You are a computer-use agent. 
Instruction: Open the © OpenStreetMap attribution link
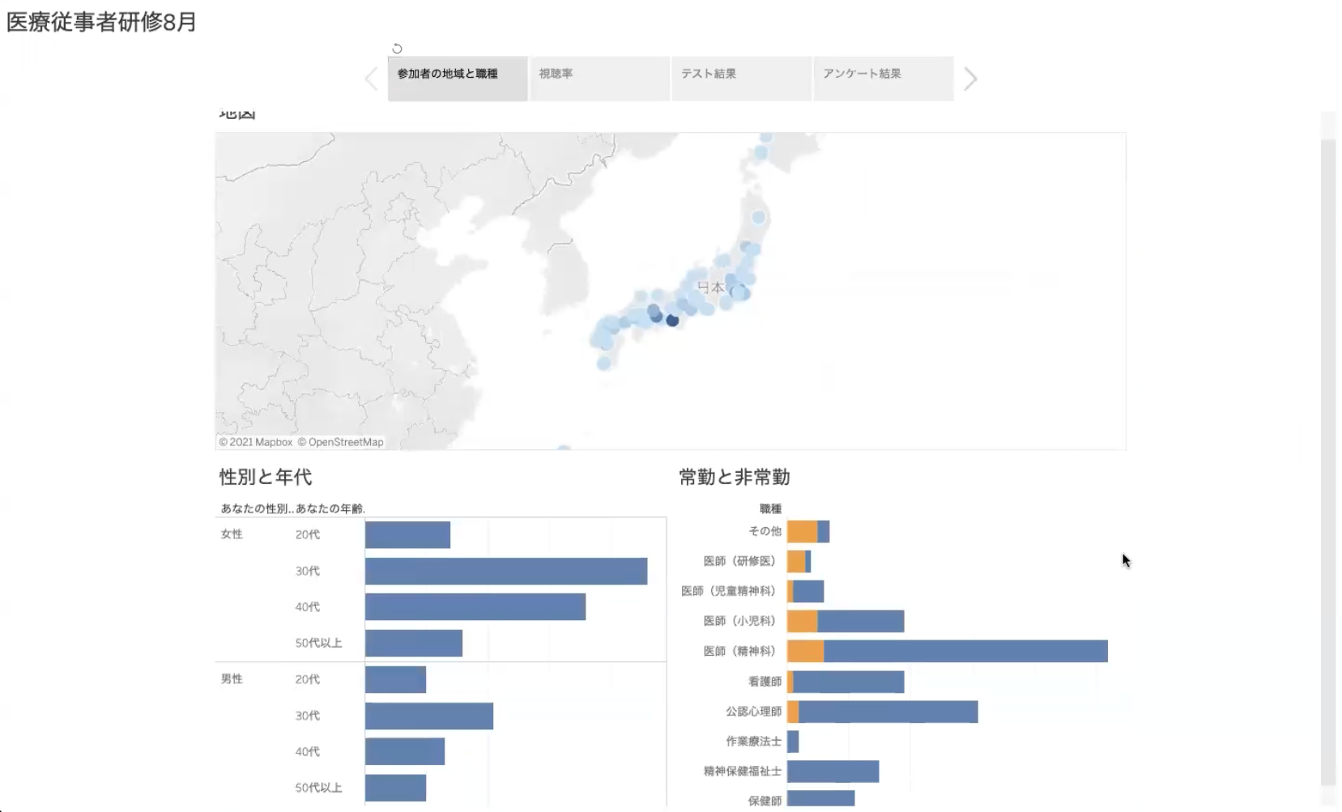coord(340,442)
